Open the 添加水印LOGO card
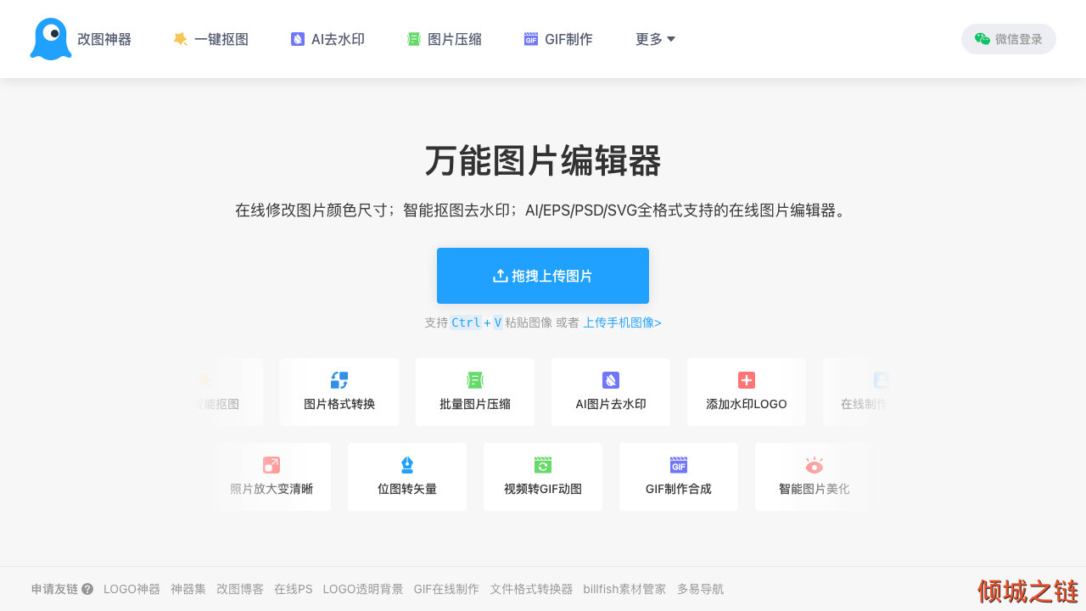This screenshot has width=1086, height=611. (x=747, y=392)
